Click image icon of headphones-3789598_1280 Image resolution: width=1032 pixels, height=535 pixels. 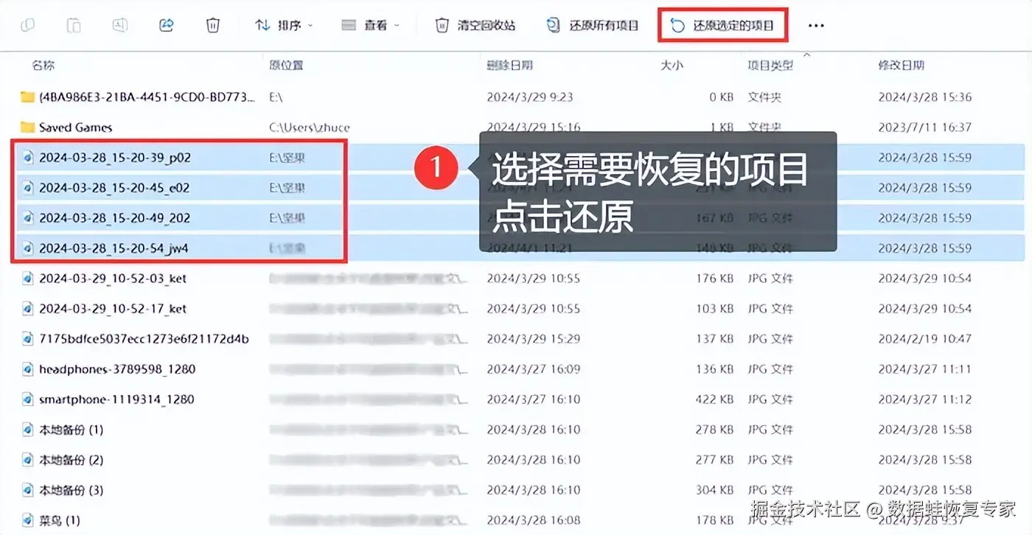pos(28,368)
